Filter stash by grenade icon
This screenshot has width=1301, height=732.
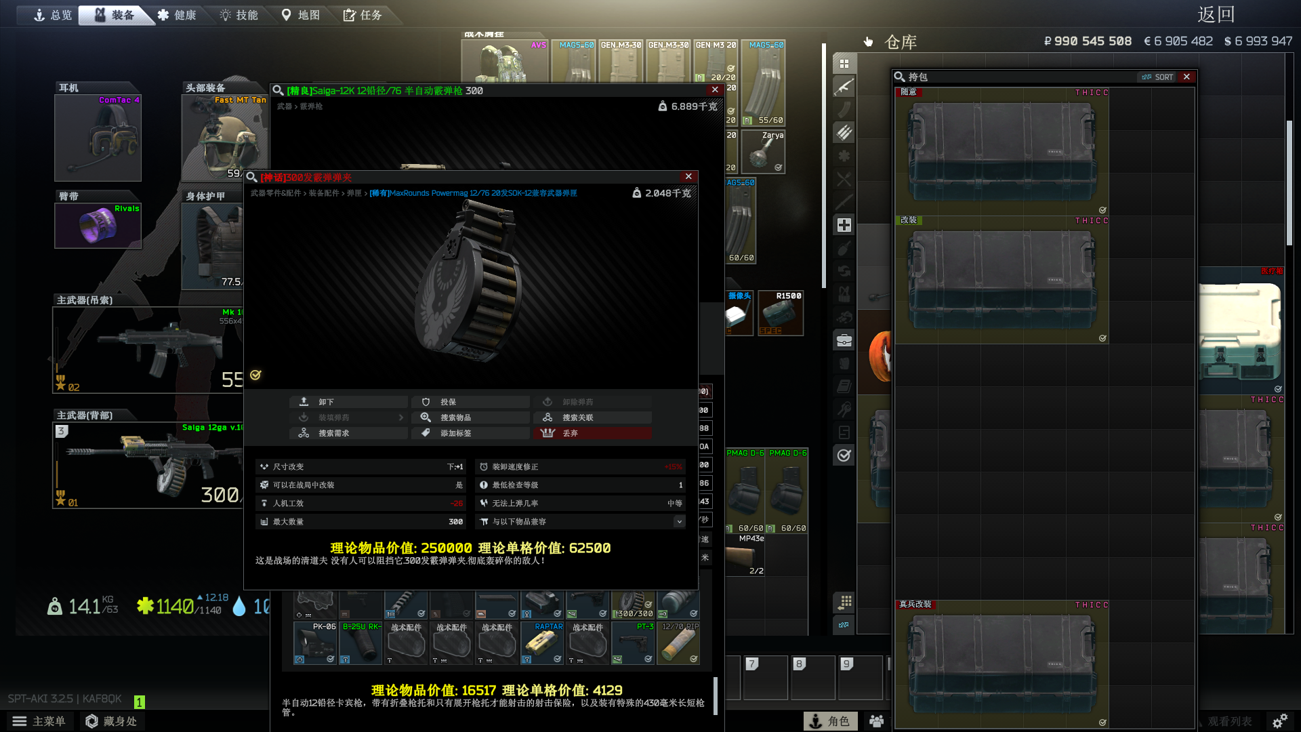(844, 248)
